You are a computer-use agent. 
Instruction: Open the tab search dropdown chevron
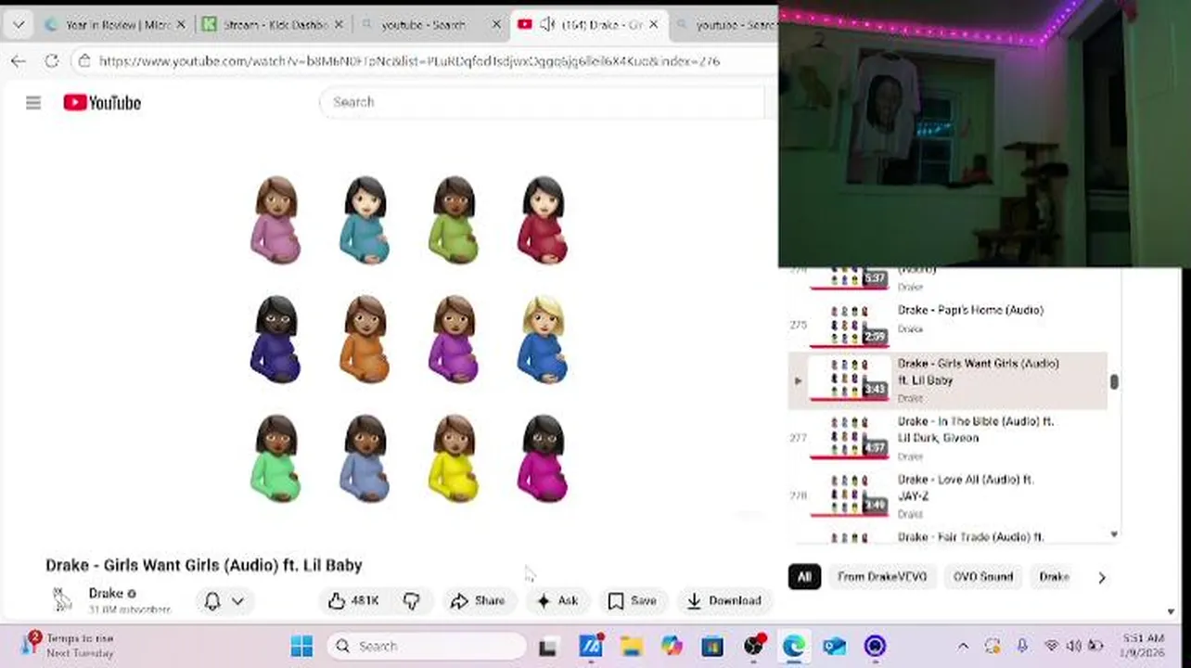tap(18, 25)
